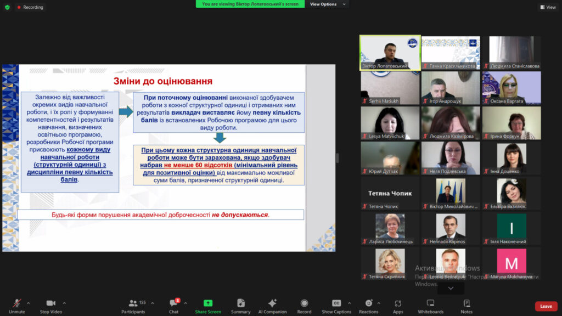Click the green encryption shield icon
This screenshot has height=316, width=562.
point(7,7)
